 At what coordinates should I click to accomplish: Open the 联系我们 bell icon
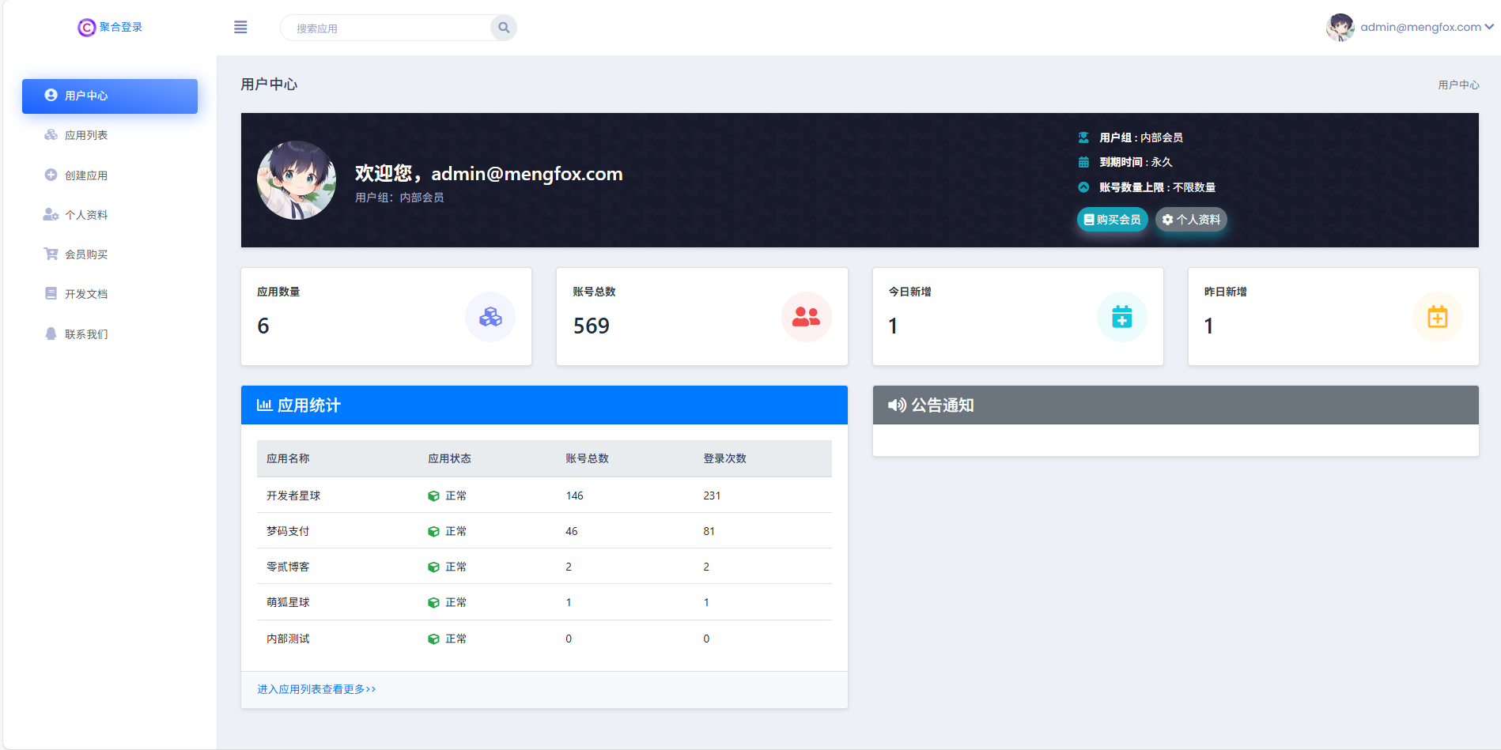click(51, 333)
